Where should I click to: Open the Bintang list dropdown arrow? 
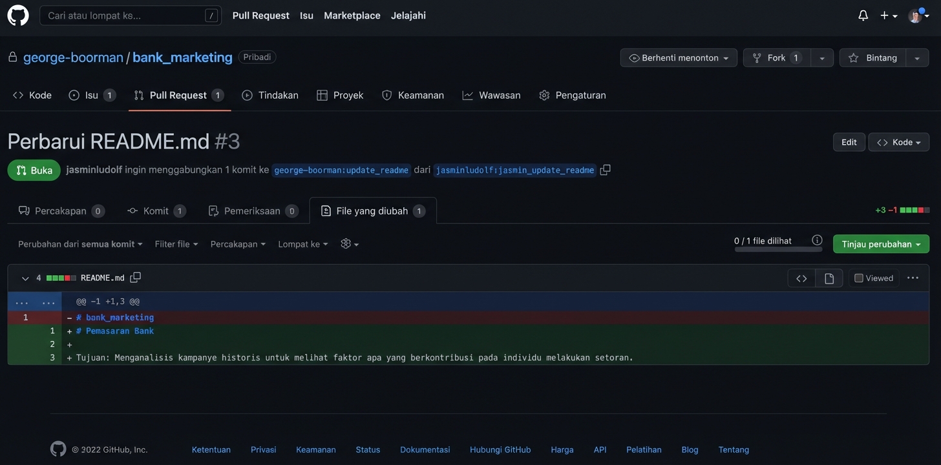918,57
